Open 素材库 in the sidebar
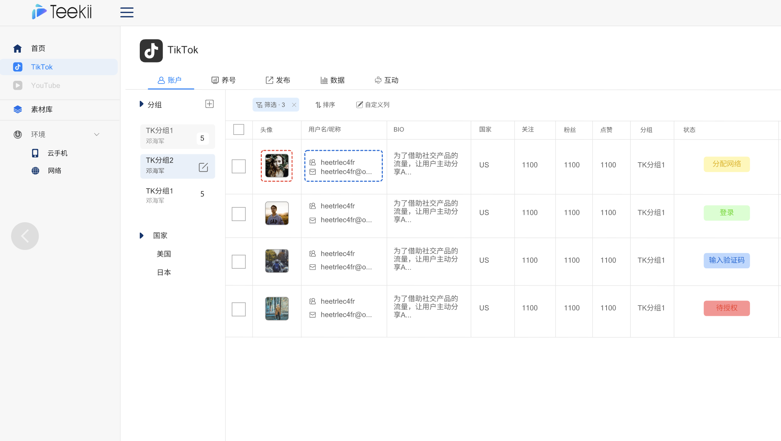Viewport: 781px width, 441px height. tap(42, 110)
